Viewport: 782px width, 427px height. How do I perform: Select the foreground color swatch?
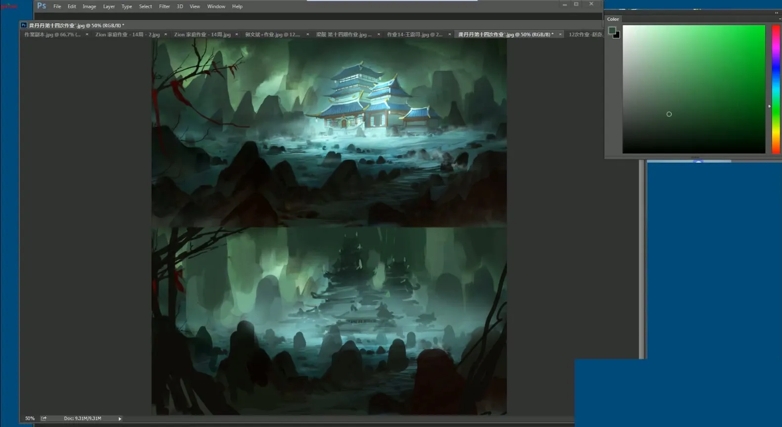[x=612, y=31]
